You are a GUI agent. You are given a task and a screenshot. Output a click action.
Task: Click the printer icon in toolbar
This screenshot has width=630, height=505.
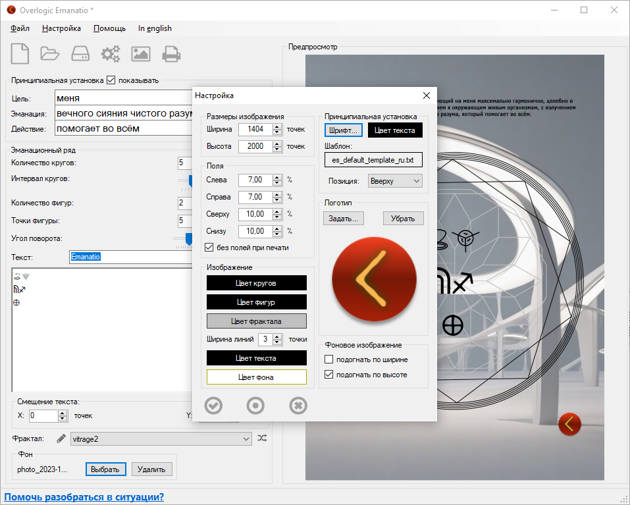[x=171, y=53]
